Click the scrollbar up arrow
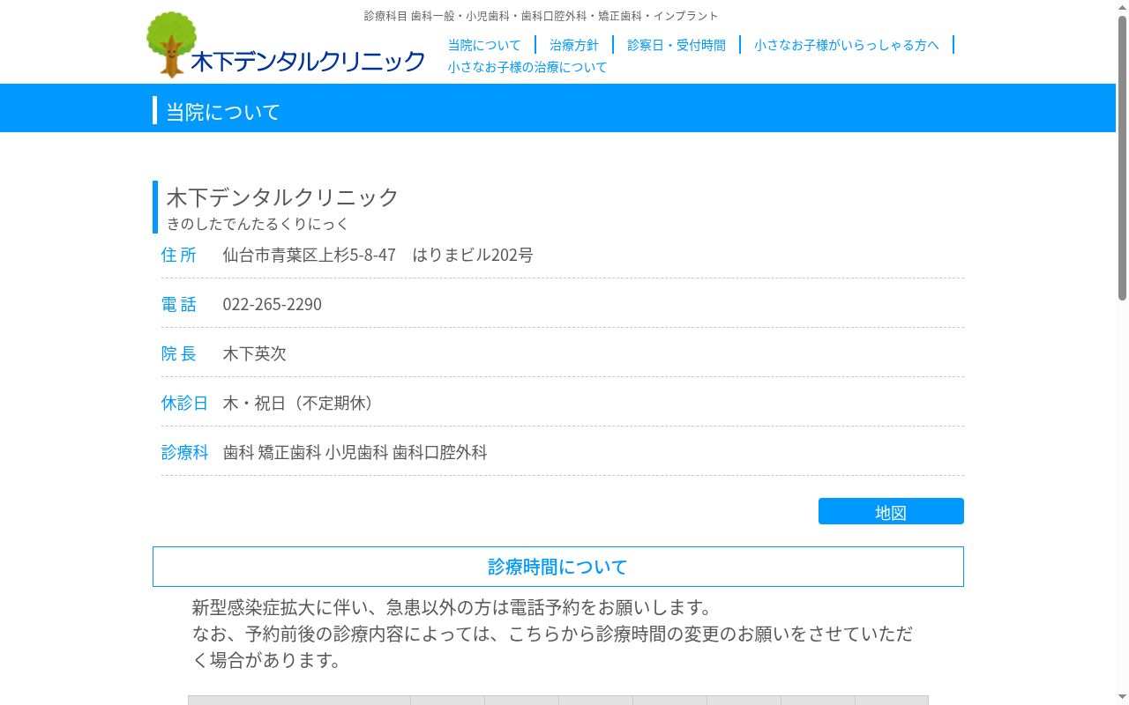Screen dimensions: 1129x705 1122,7
